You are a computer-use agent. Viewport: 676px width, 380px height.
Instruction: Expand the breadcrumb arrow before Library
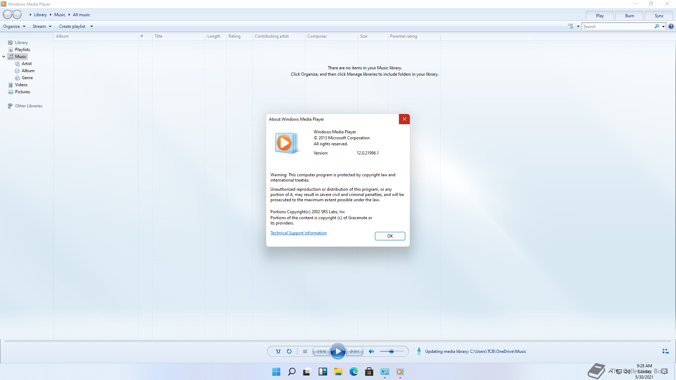[31, 15]
